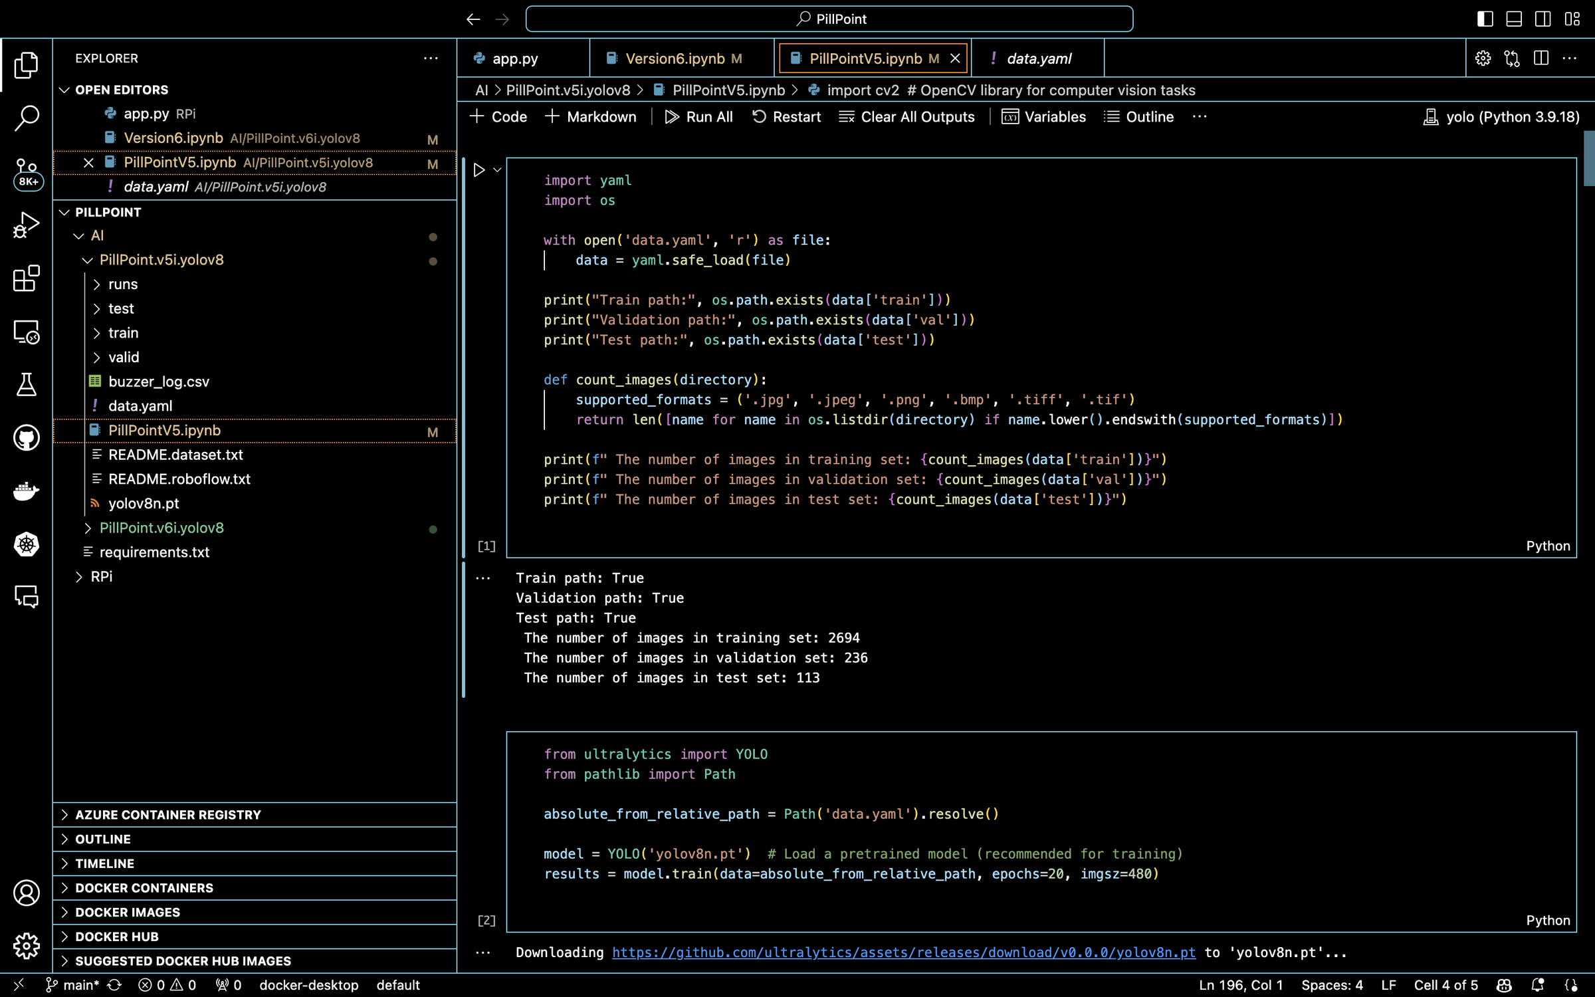Viewport: 1595px width, 997px height.
Task: Click the editor vertical scrollbar thumb
Action: pyautogui.click(x=1588, y=158)
